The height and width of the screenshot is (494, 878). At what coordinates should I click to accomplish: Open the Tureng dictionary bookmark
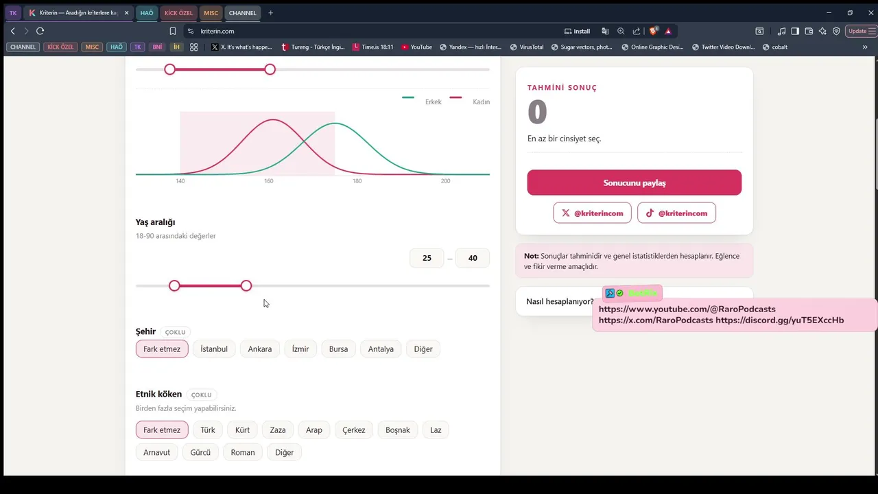pyautogui.click(x=313, y=47)
